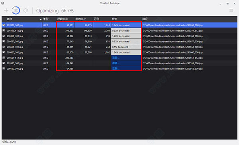Screen dimensions: 239x145
Task: Minimize the Voralent Antelope window
Action: tap(220, 4)
